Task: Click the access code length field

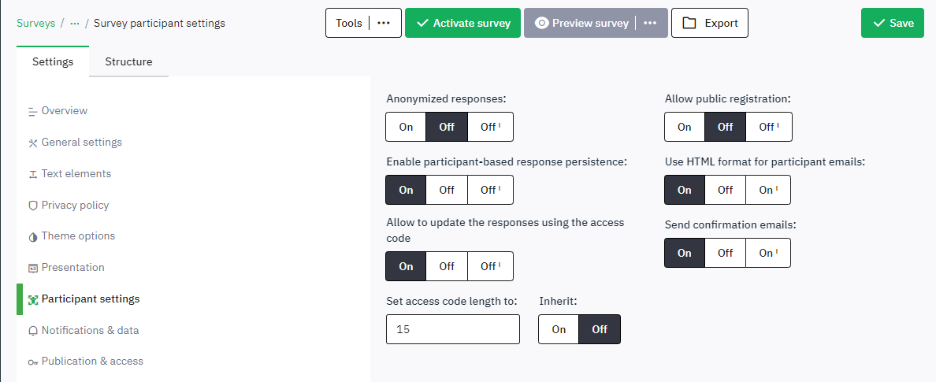Action: [x=453, y=329]
